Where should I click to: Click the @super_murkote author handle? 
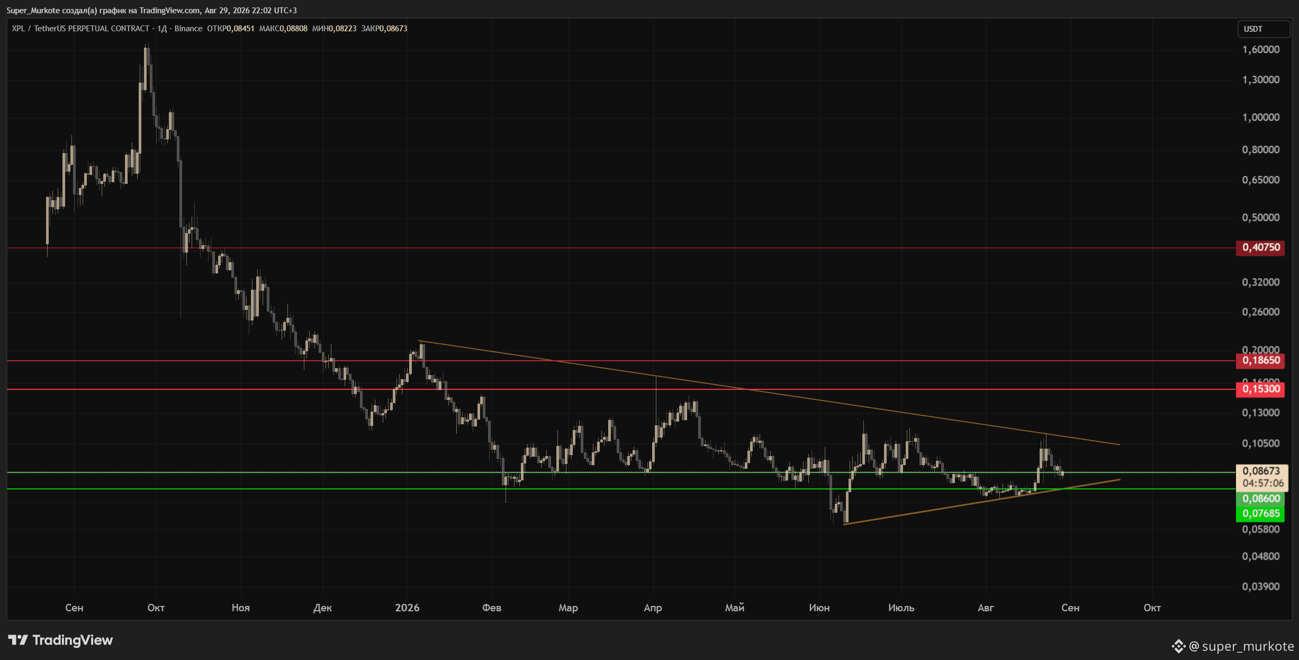1241,646
